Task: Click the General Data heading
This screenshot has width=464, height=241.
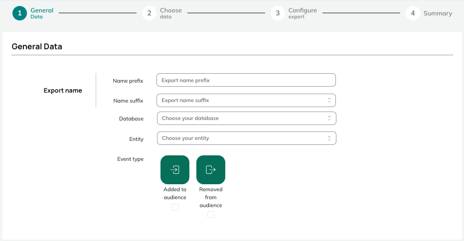Action: click(37, 46)
